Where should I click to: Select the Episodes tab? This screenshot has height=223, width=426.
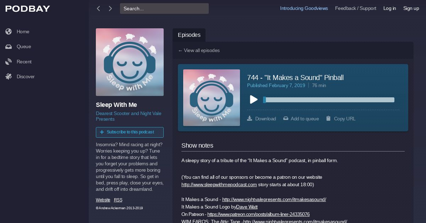pos(189,35)
